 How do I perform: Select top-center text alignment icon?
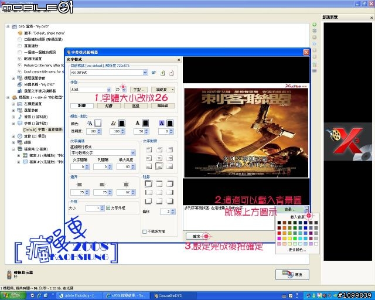(159, 150)
